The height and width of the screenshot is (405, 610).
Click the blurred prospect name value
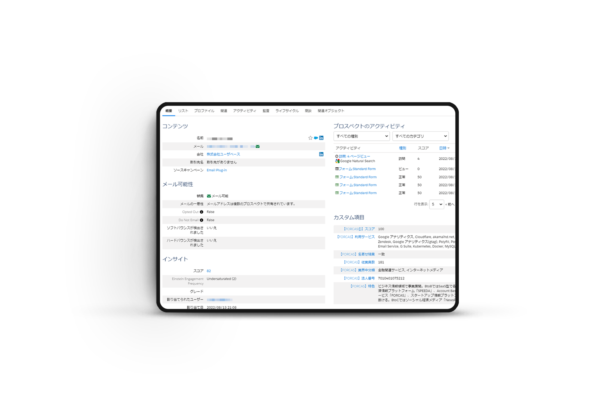pyautogui.click(x=220, y=139)
